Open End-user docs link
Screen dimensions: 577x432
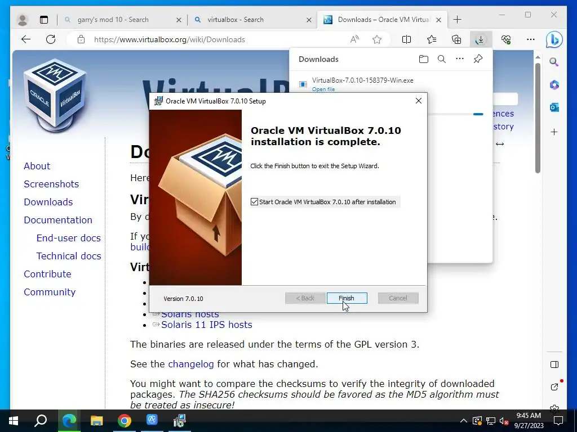point(68,238)
